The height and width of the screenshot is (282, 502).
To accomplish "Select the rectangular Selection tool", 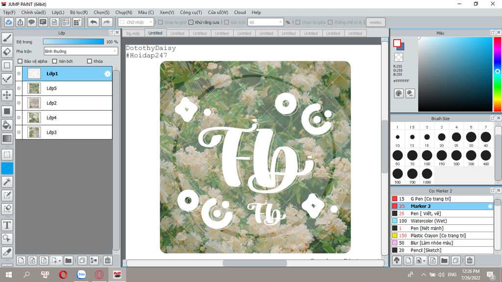I will click(7, 155).
